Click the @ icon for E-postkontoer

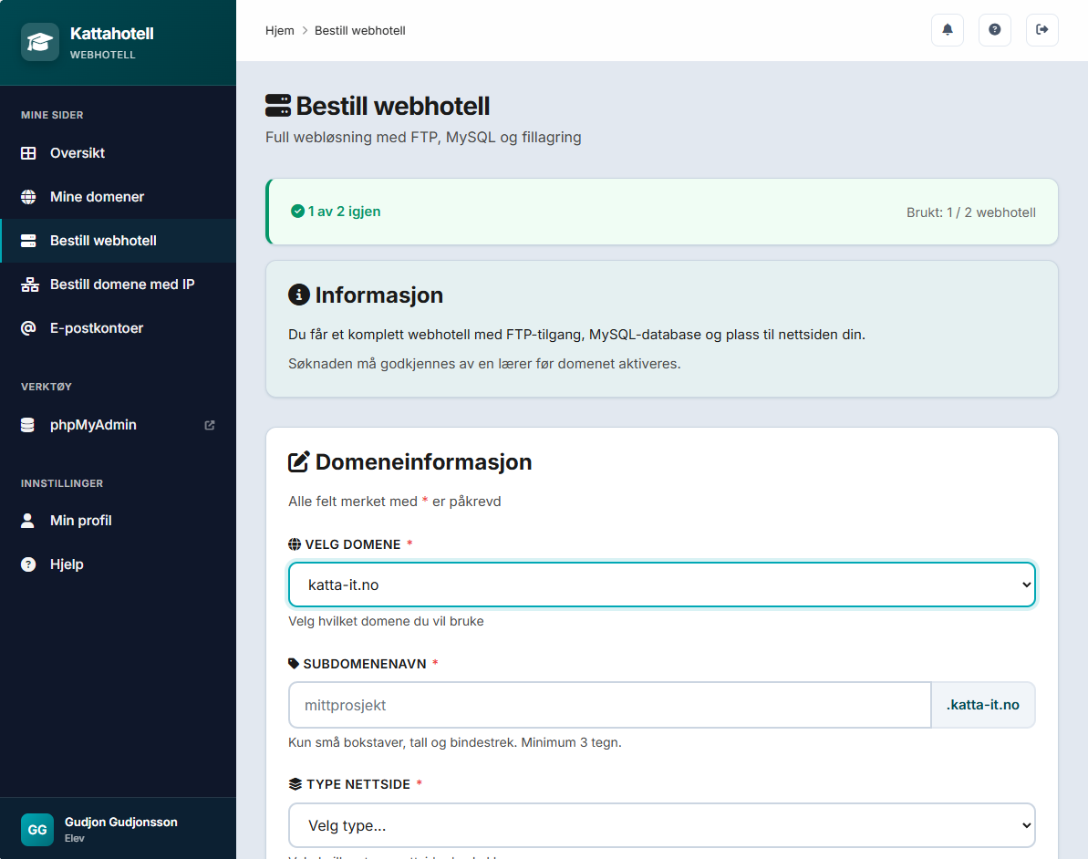29,328
